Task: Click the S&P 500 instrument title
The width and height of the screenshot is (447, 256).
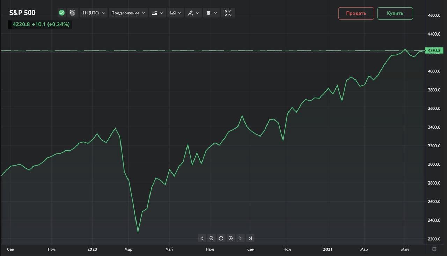Action: click(22, 13)
